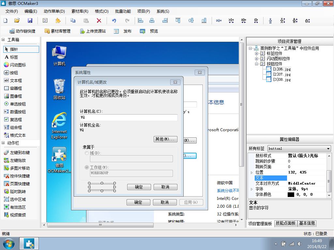Click the New file toolbar icon
Screen dimensions: 334x250
(5, 21)
